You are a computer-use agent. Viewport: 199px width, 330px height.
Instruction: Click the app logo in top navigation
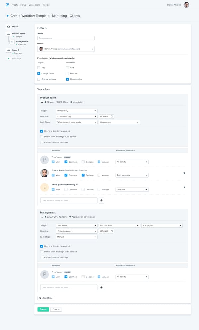[7, 5]
